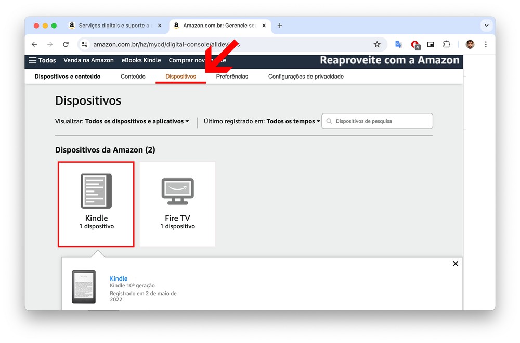Click the Reaproveite com a Amazon banner
This screenshot has width=520, height=343.
click(389, 60)
